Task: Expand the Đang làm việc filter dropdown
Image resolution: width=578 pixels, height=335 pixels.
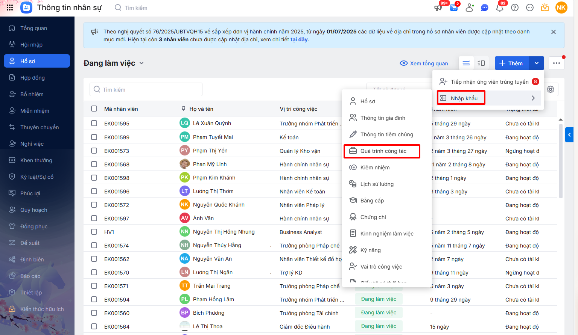Action: [141, 63]
